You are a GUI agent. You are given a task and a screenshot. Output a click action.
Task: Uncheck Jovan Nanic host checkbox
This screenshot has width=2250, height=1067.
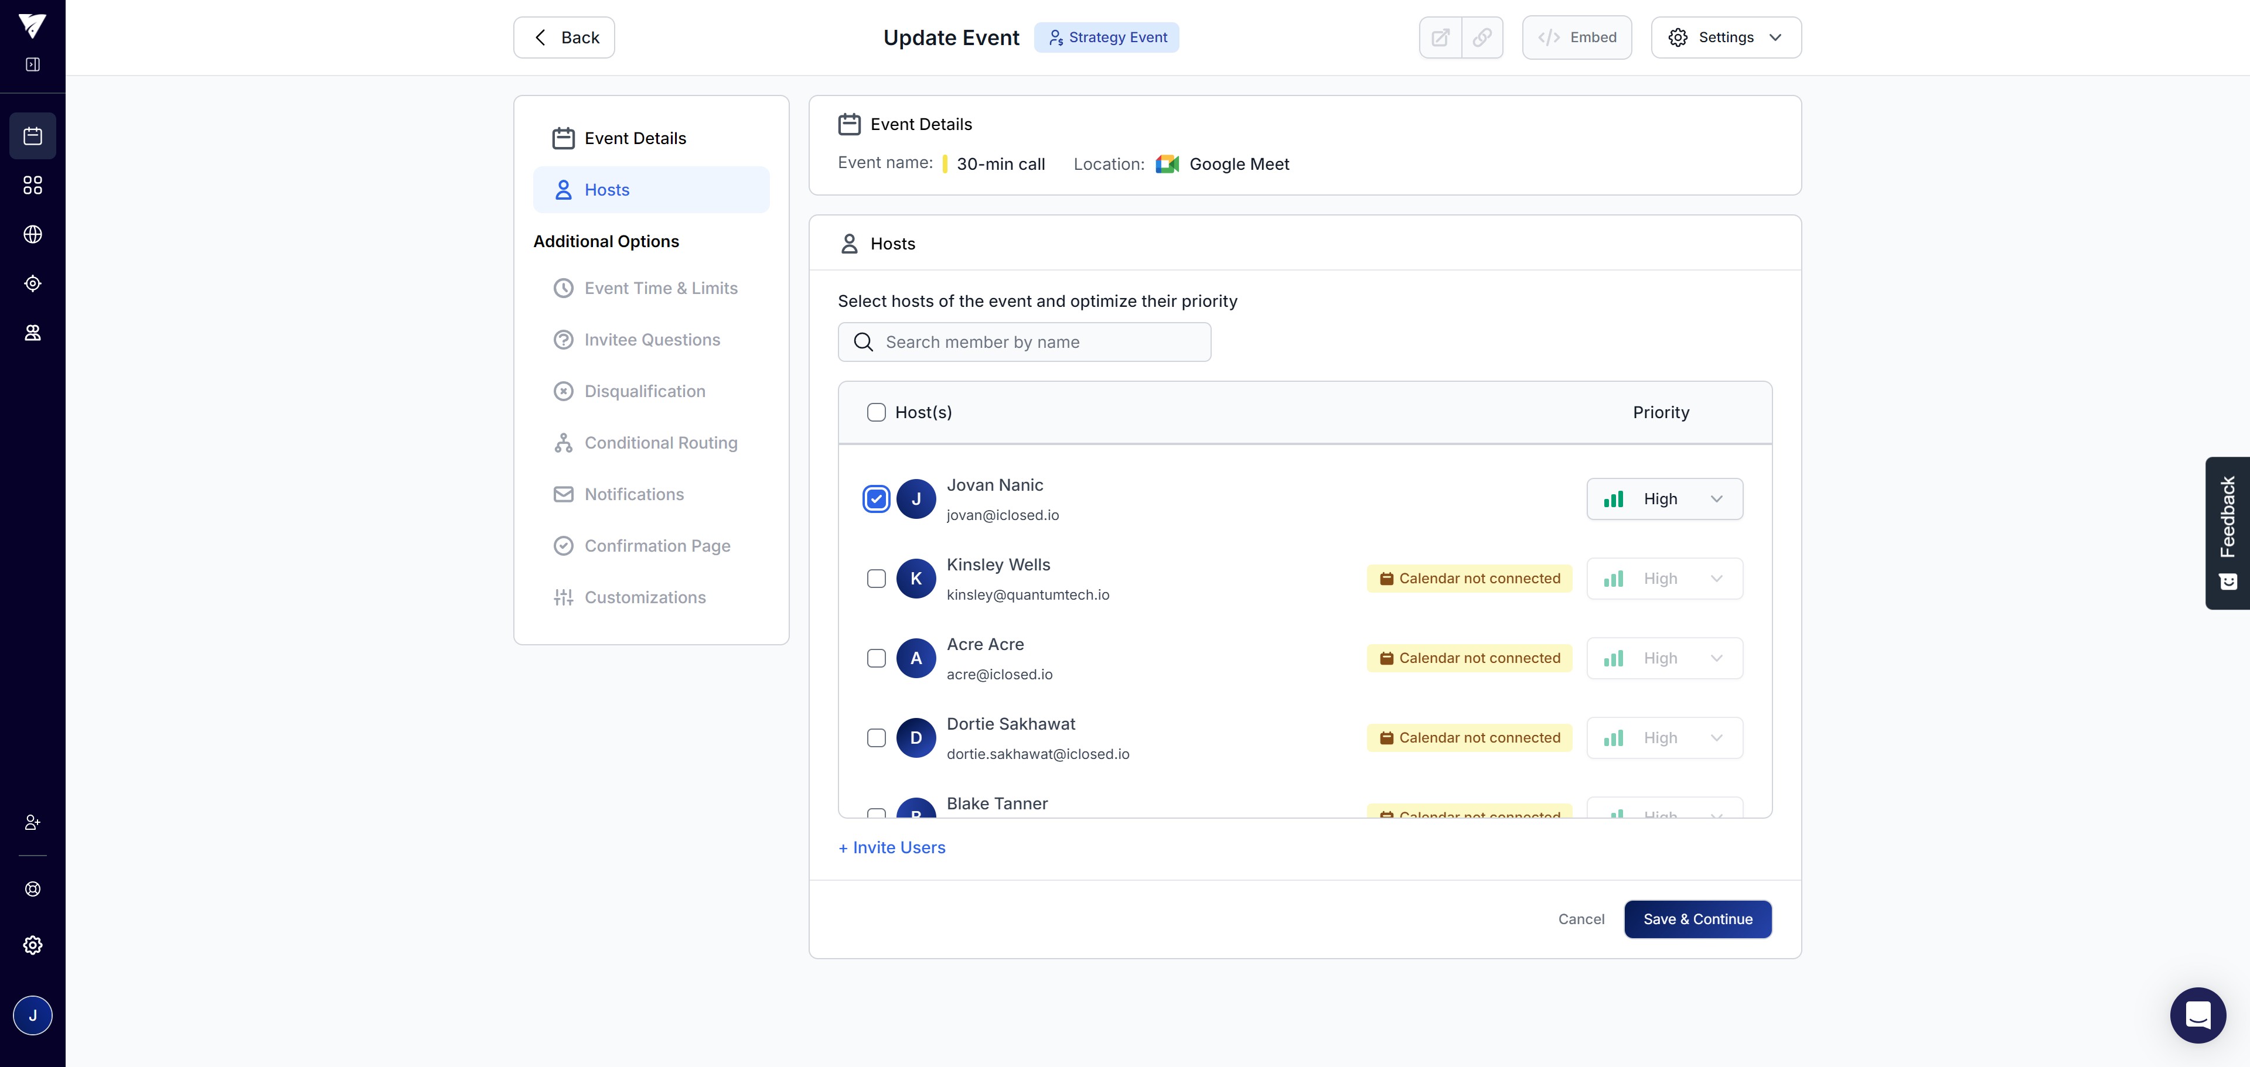pos(876,498)
